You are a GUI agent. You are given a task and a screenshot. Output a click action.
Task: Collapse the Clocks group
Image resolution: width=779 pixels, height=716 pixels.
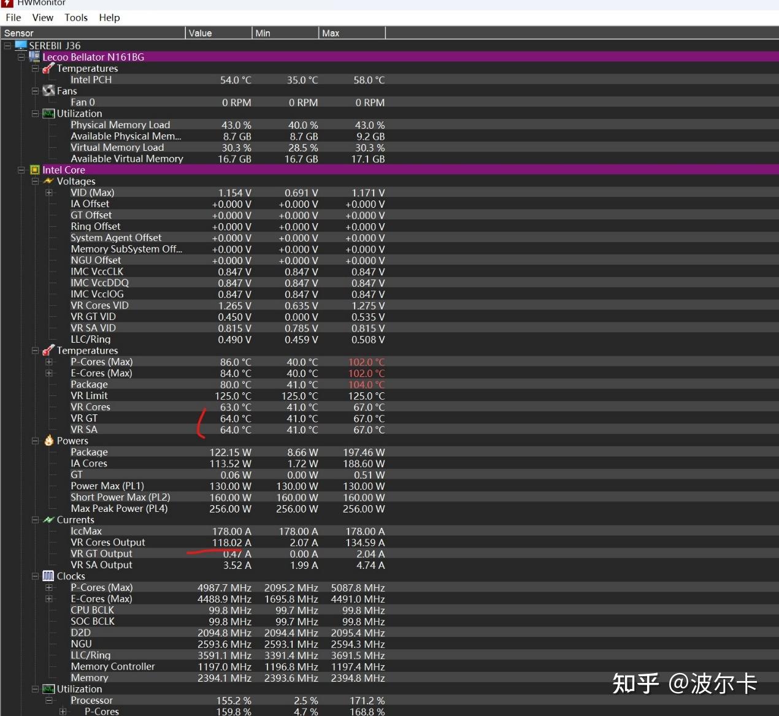point(35,576)
